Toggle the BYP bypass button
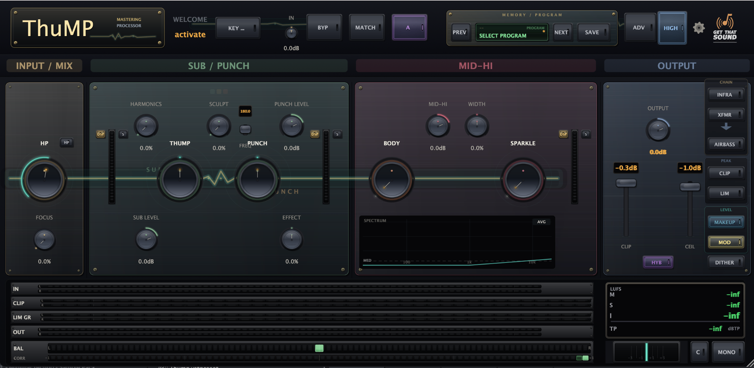754x368 pixels. click(x=324, y=27)
